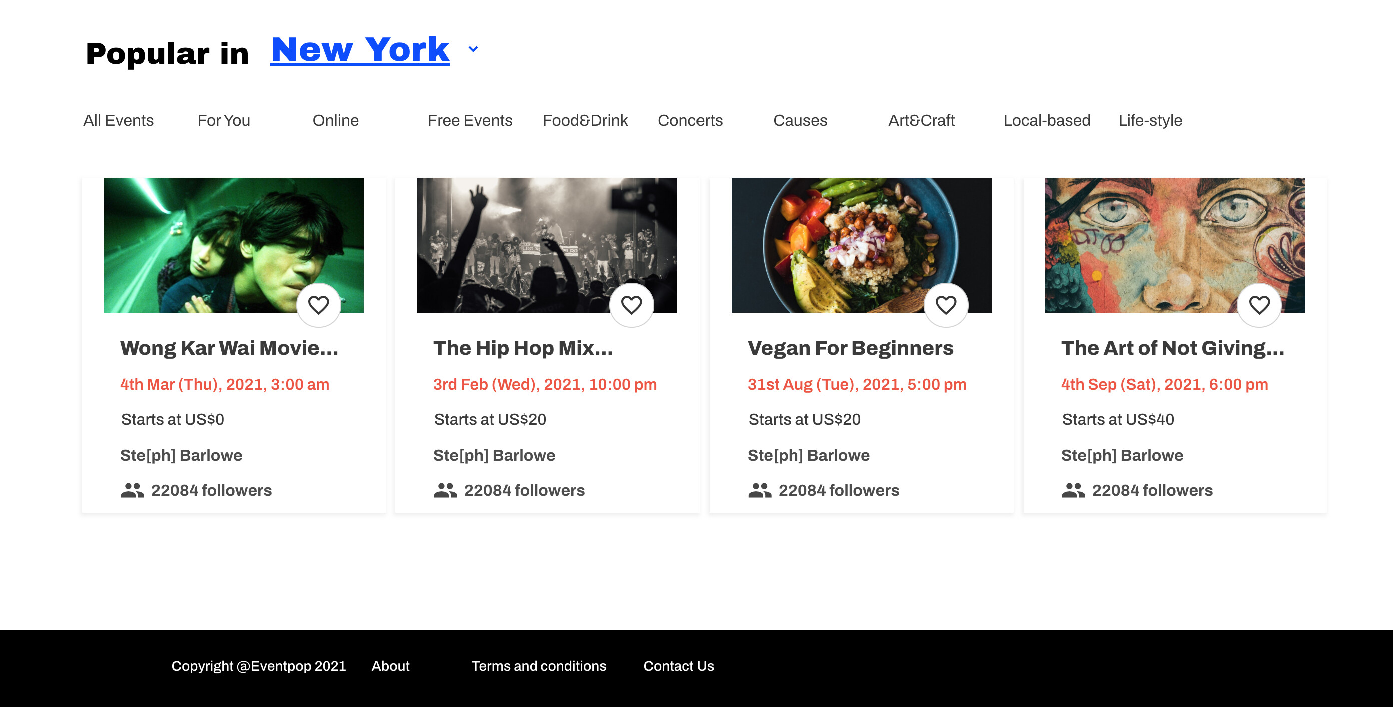Open the Life-style category
Screen dimensions: 1393x707
pos(1150,120)
